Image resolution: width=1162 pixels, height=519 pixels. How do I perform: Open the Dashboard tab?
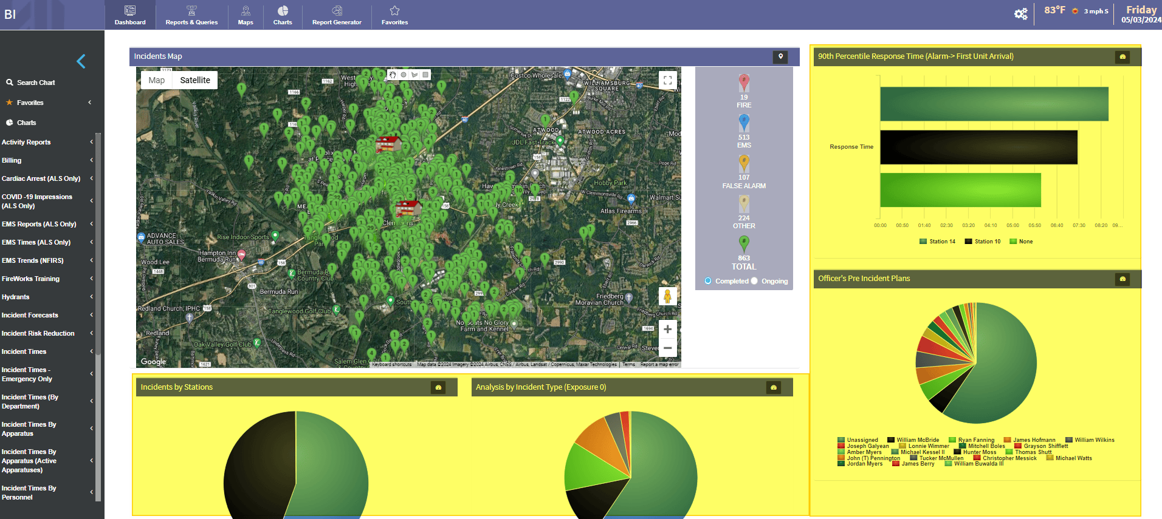point(130,15)
